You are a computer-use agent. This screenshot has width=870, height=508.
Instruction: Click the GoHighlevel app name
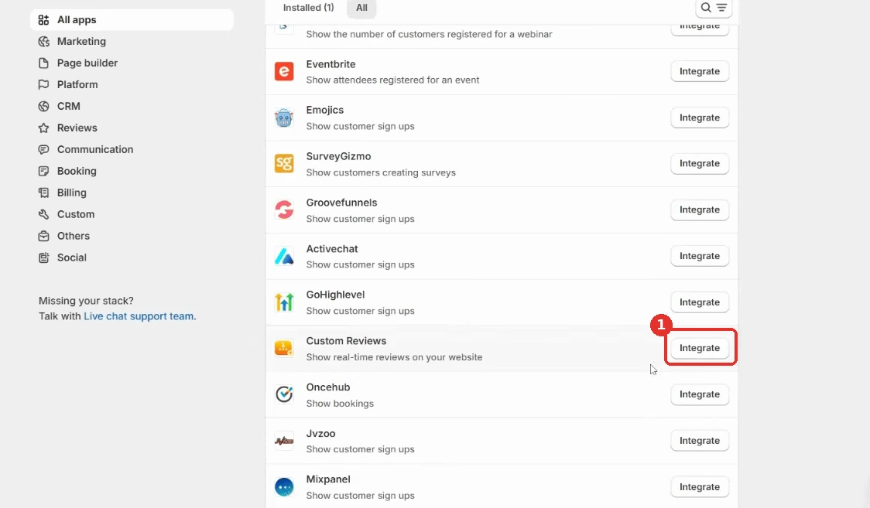tap(335, 295)
